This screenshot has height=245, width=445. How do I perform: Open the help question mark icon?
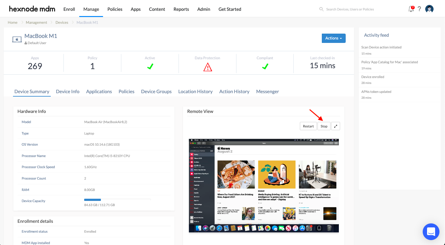pyautogui.click(x=419, y=9)
